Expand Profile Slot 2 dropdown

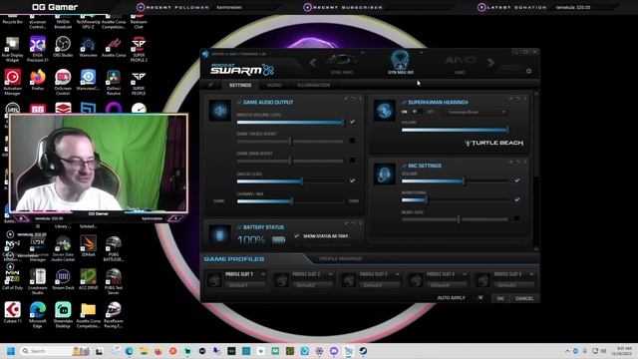[x=330, y=274]
